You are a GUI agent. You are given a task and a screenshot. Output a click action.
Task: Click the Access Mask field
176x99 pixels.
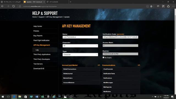(120, 46)
